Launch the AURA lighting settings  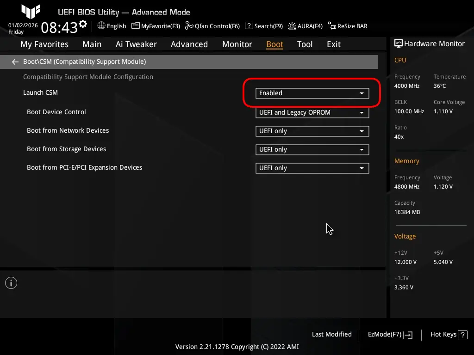[305, 26]
